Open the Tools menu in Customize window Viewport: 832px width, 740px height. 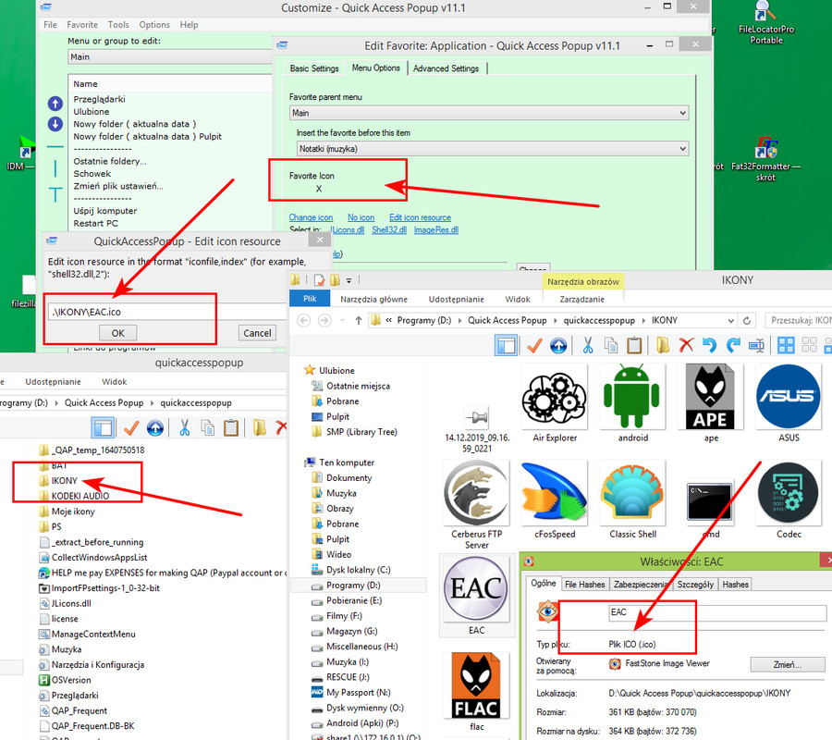(x=117, y=24)
